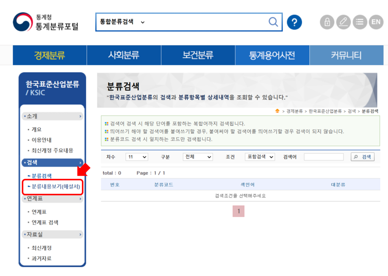Viewport: 388px width, 276px height.
Task: Open the 통합분류검색 dropdown
Action: pyautogui.click(x=118, y=22)
